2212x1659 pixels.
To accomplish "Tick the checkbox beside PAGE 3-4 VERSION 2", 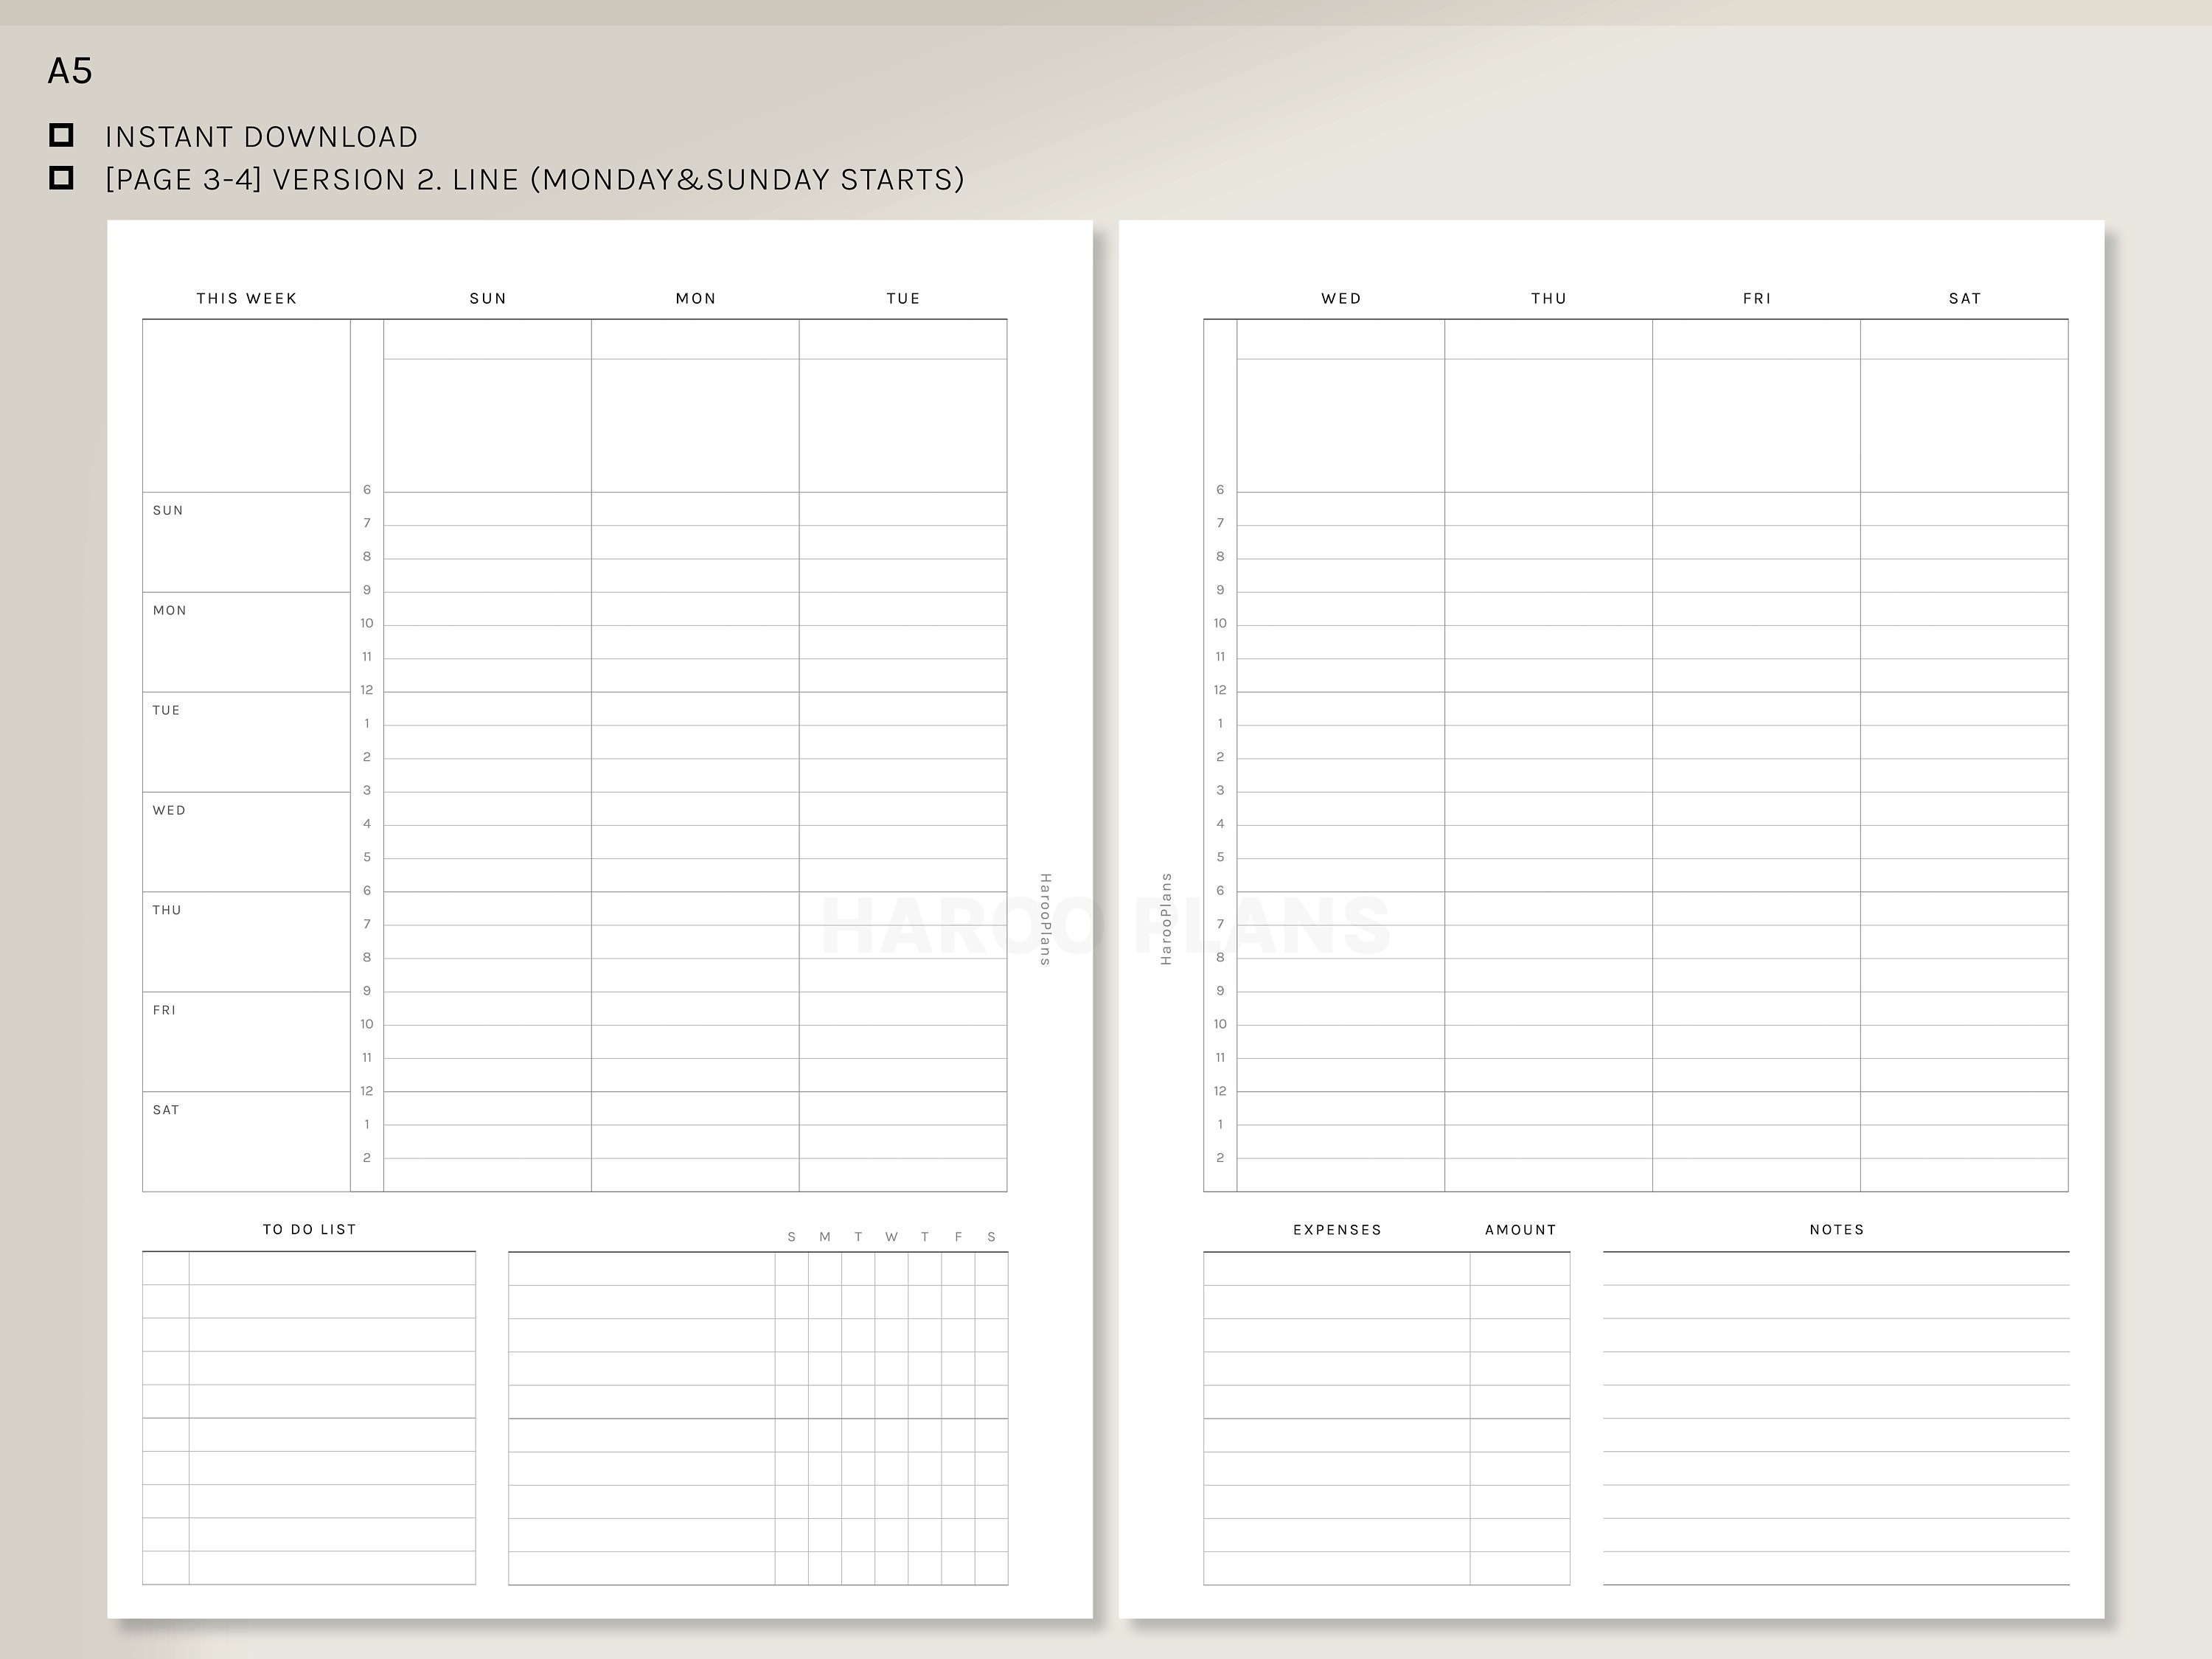I will [x=61, y=178].
